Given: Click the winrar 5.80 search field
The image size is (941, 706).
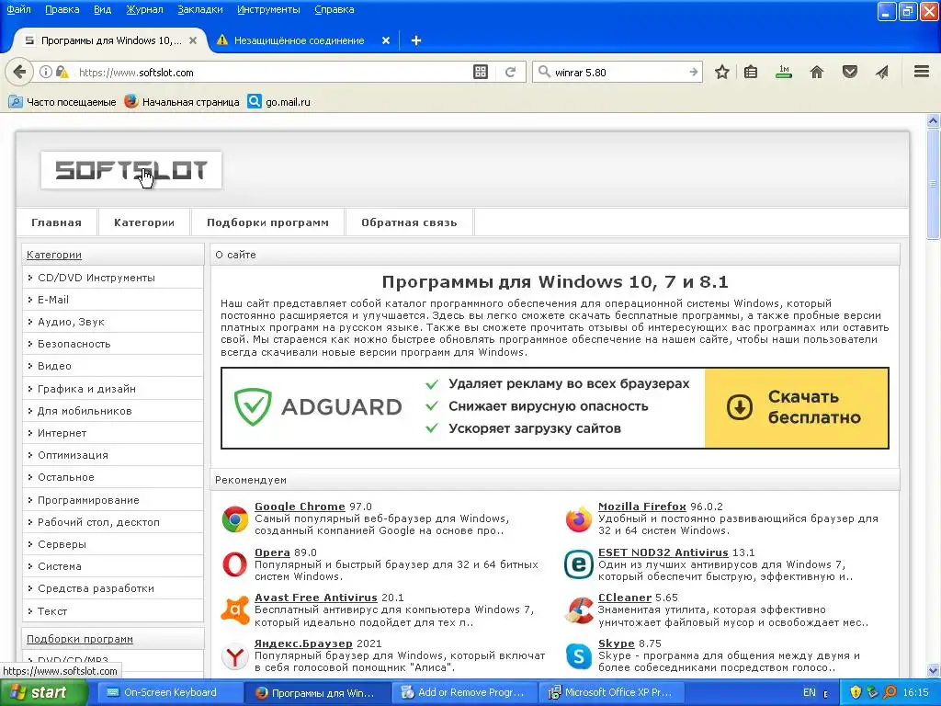Looking at the screenshot, I should click(618, 72).
